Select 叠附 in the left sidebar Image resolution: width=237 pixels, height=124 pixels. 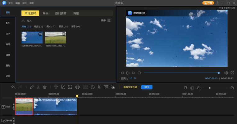pos(8,65)
